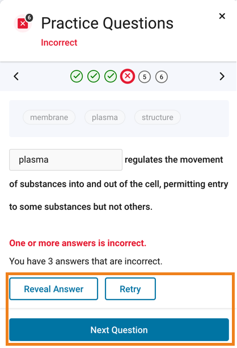
Task: Select the "structure" word chip
Action: coord(158,117)
